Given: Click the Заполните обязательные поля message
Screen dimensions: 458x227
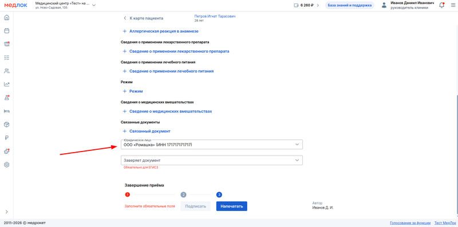Looking at the screenshot, I should click(x=150, y=206).
